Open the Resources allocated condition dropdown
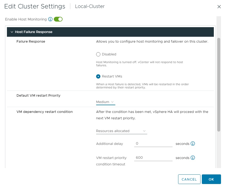 click(121, 131)
